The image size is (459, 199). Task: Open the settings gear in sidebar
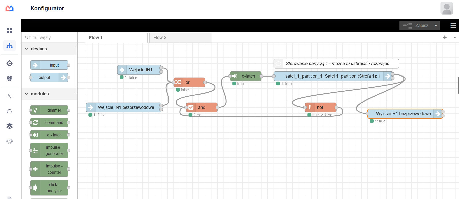coord(10,63)
